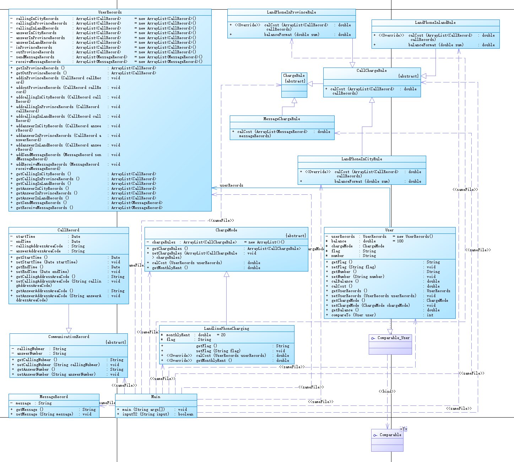Viewport: 514px width, 462px height.
Task: Select the LandPhoneInCityRule class title
Action: [362, 159]
